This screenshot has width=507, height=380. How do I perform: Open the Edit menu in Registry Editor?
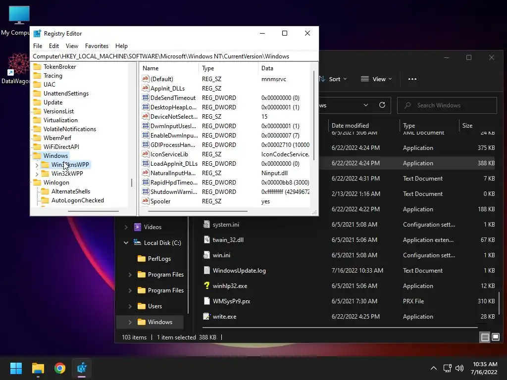[x=53, y=46]
